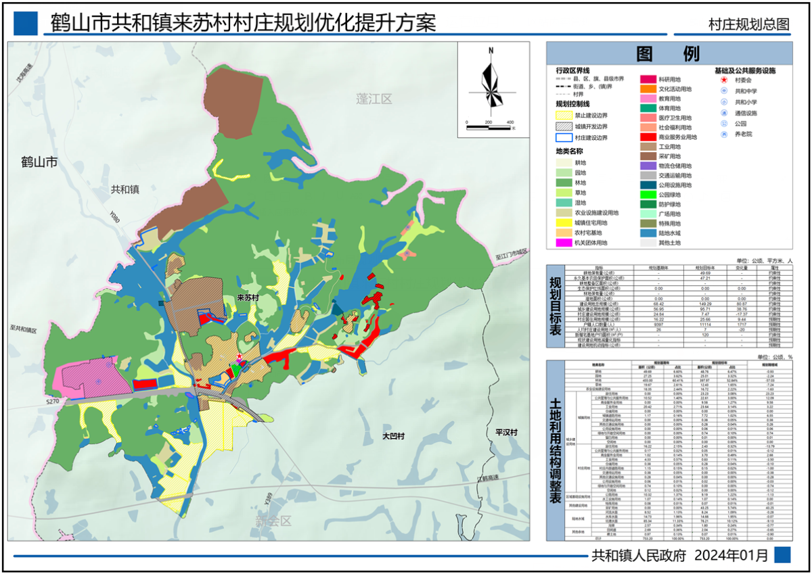Click the 来苏村 village label on map

tap(250, 297)
